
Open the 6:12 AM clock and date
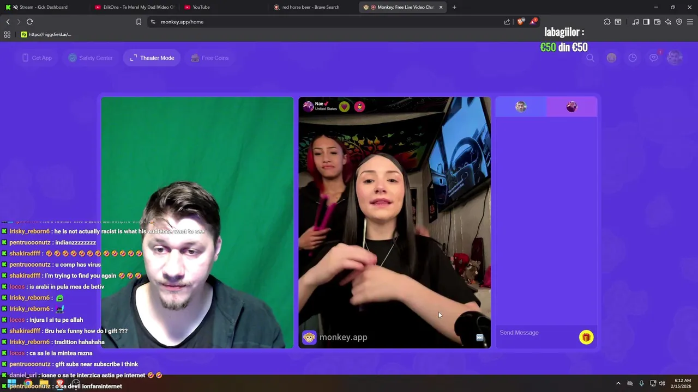[683, 383]
